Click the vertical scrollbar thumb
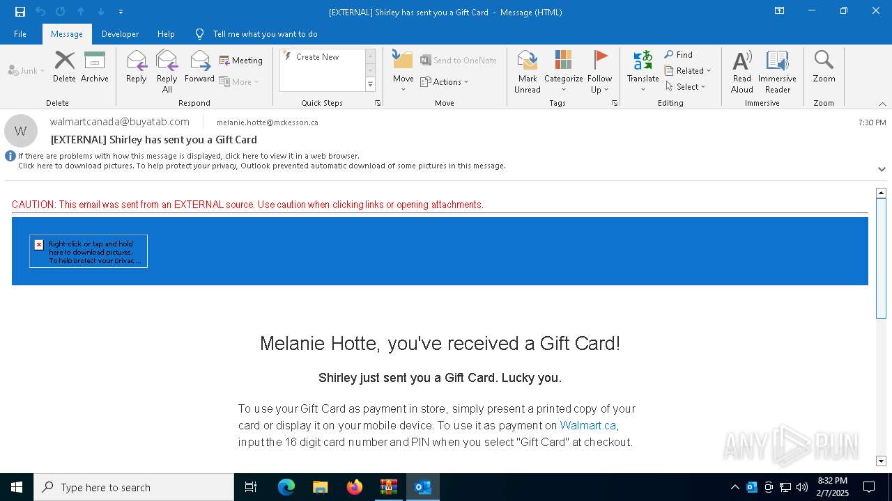The image size is (892, 501). click(x=881, y=258)
